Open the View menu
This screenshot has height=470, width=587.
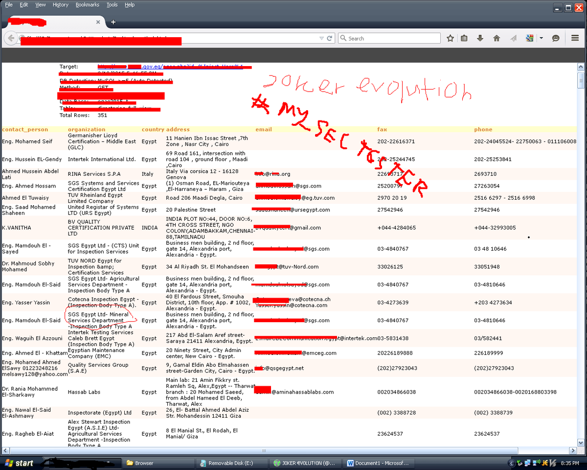pos(41,4)
